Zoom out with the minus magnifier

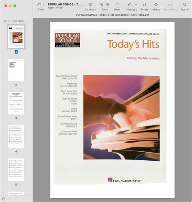[102, 4]
